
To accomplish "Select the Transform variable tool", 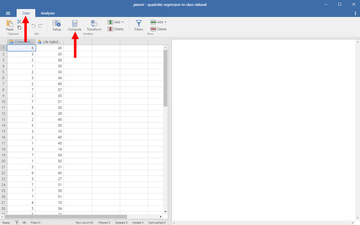I will (94, 25).
